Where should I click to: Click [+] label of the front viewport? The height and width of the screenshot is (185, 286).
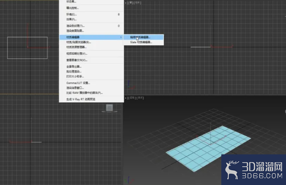pyautogui.click(x=126, y=3)
